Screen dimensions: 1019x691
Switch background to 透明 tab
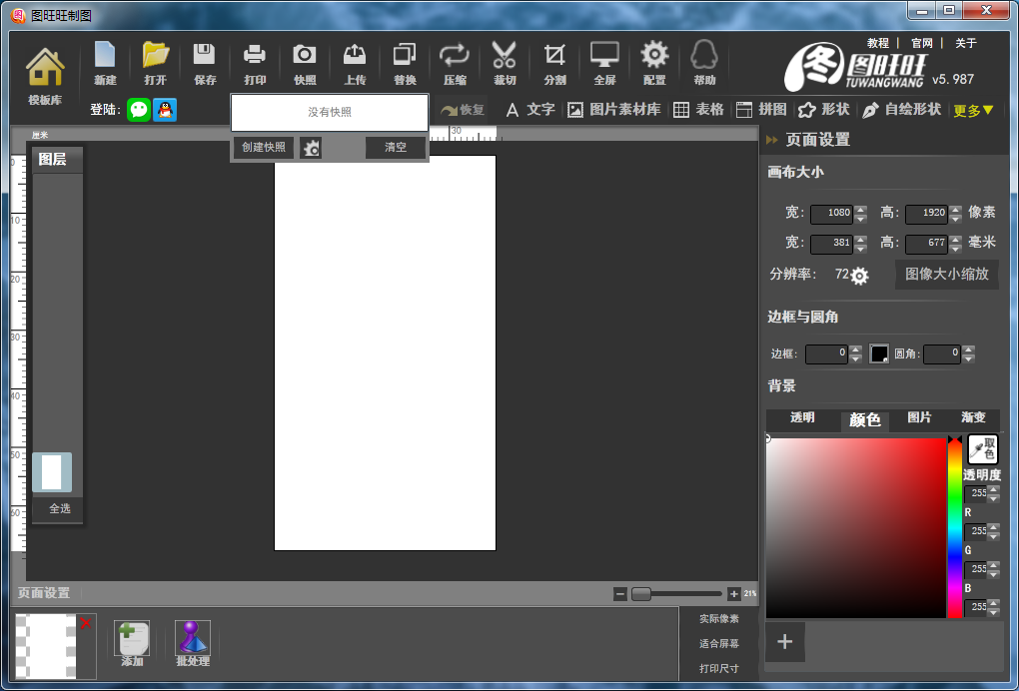click(x=802, y=418)
